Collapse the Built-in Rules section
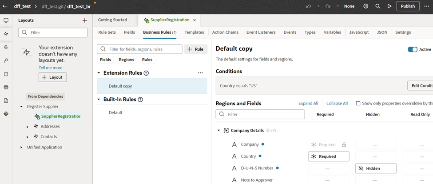Image resolution: width=433 pixels, height=184 pixels. point(99,100)
